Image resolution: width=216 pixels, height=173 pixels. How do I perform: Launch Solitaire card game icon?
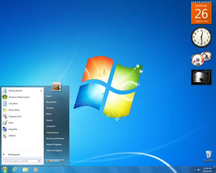pyautogui.click(x=5, y=135)
